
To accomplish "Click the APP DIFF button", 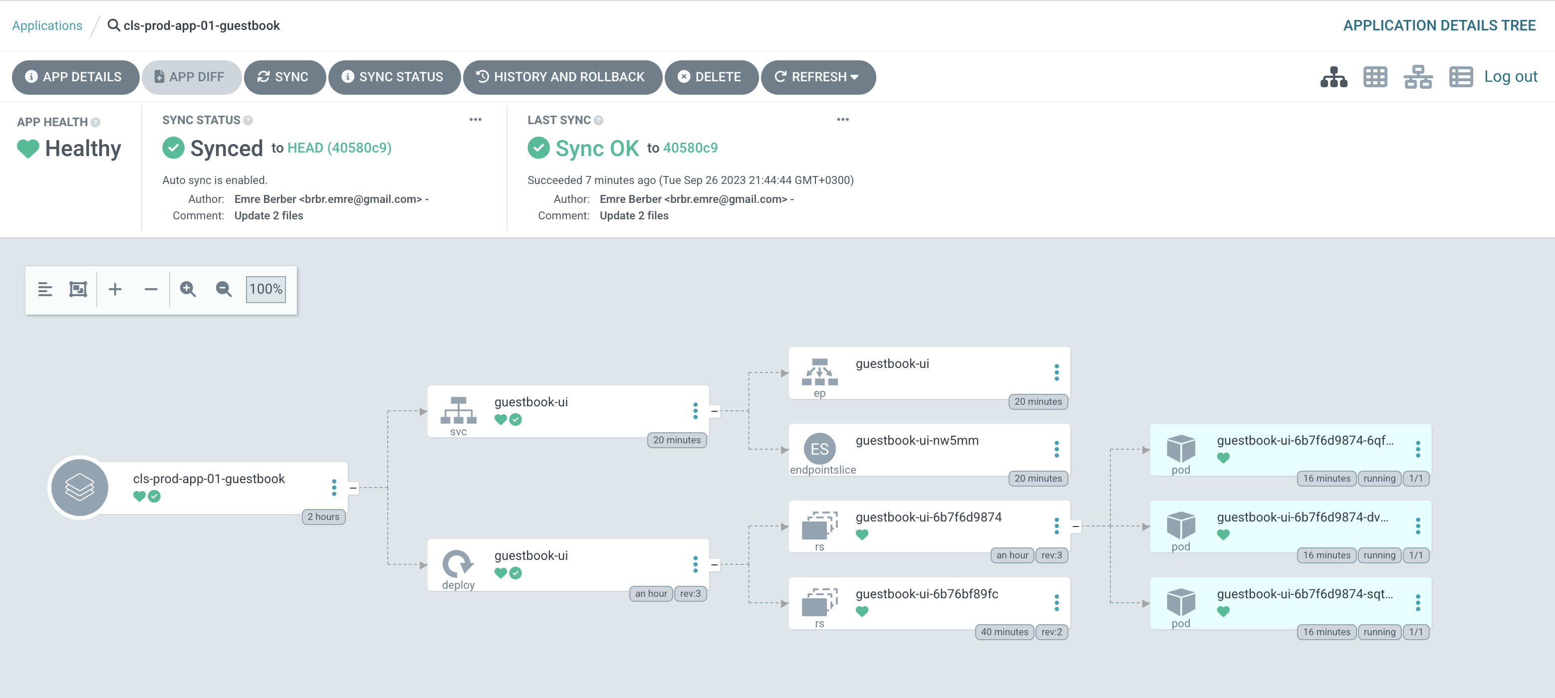I will pyautogui.click(x=192, y=77).
